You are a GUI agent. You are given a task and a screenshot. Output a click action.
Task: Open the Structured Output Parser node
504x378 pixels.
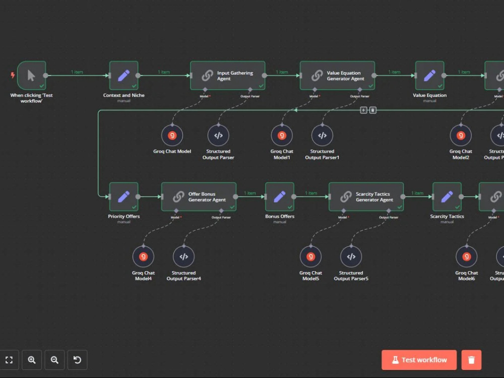[218, 135]
